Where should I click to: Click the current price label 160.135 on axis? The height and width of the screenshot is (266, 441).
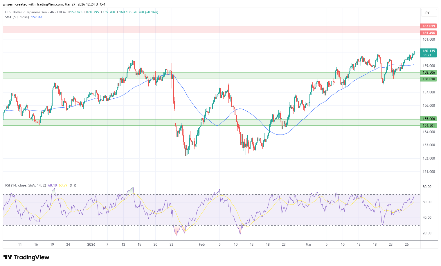coord(429,51)
